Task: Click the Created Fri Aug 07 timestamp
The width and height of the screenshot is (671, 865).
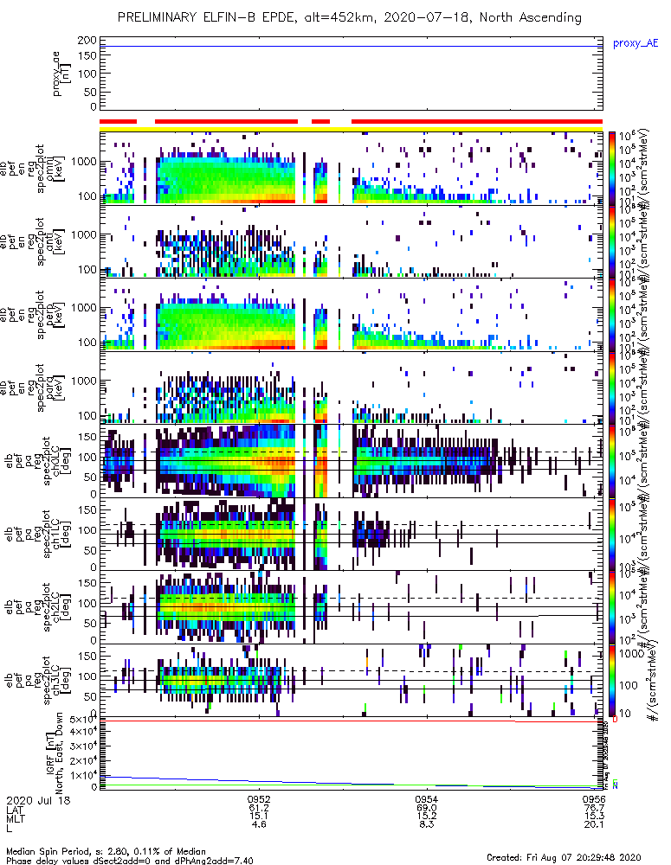Action: point(564,856)
